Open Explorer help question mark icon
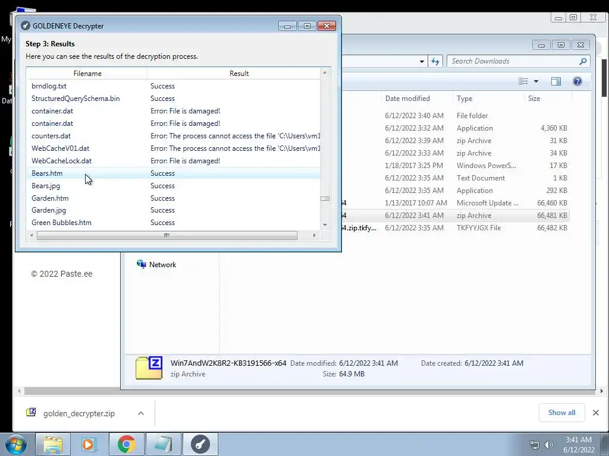This screenshot has height=456, width=609. tap(577, 81)
